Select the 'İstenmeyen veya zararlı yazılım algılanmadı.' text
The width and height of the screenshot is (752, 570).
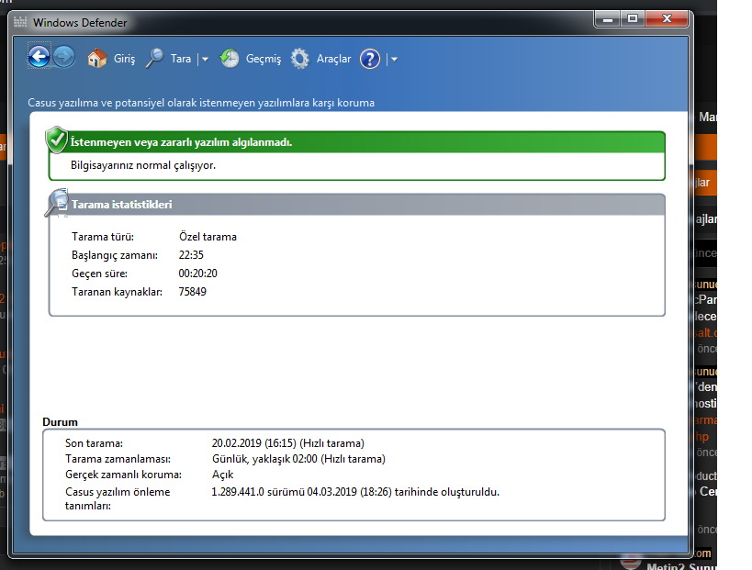coord(181,142)
